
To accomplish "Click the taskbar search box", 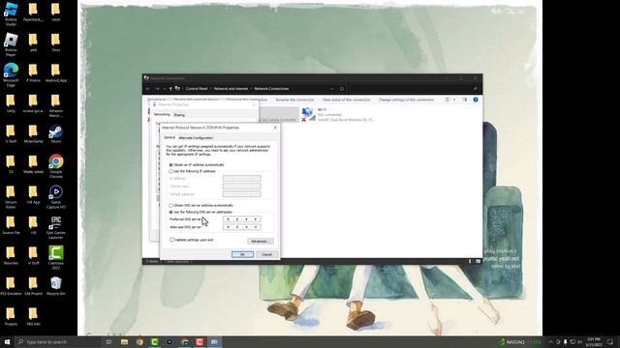I will [58, 341].
